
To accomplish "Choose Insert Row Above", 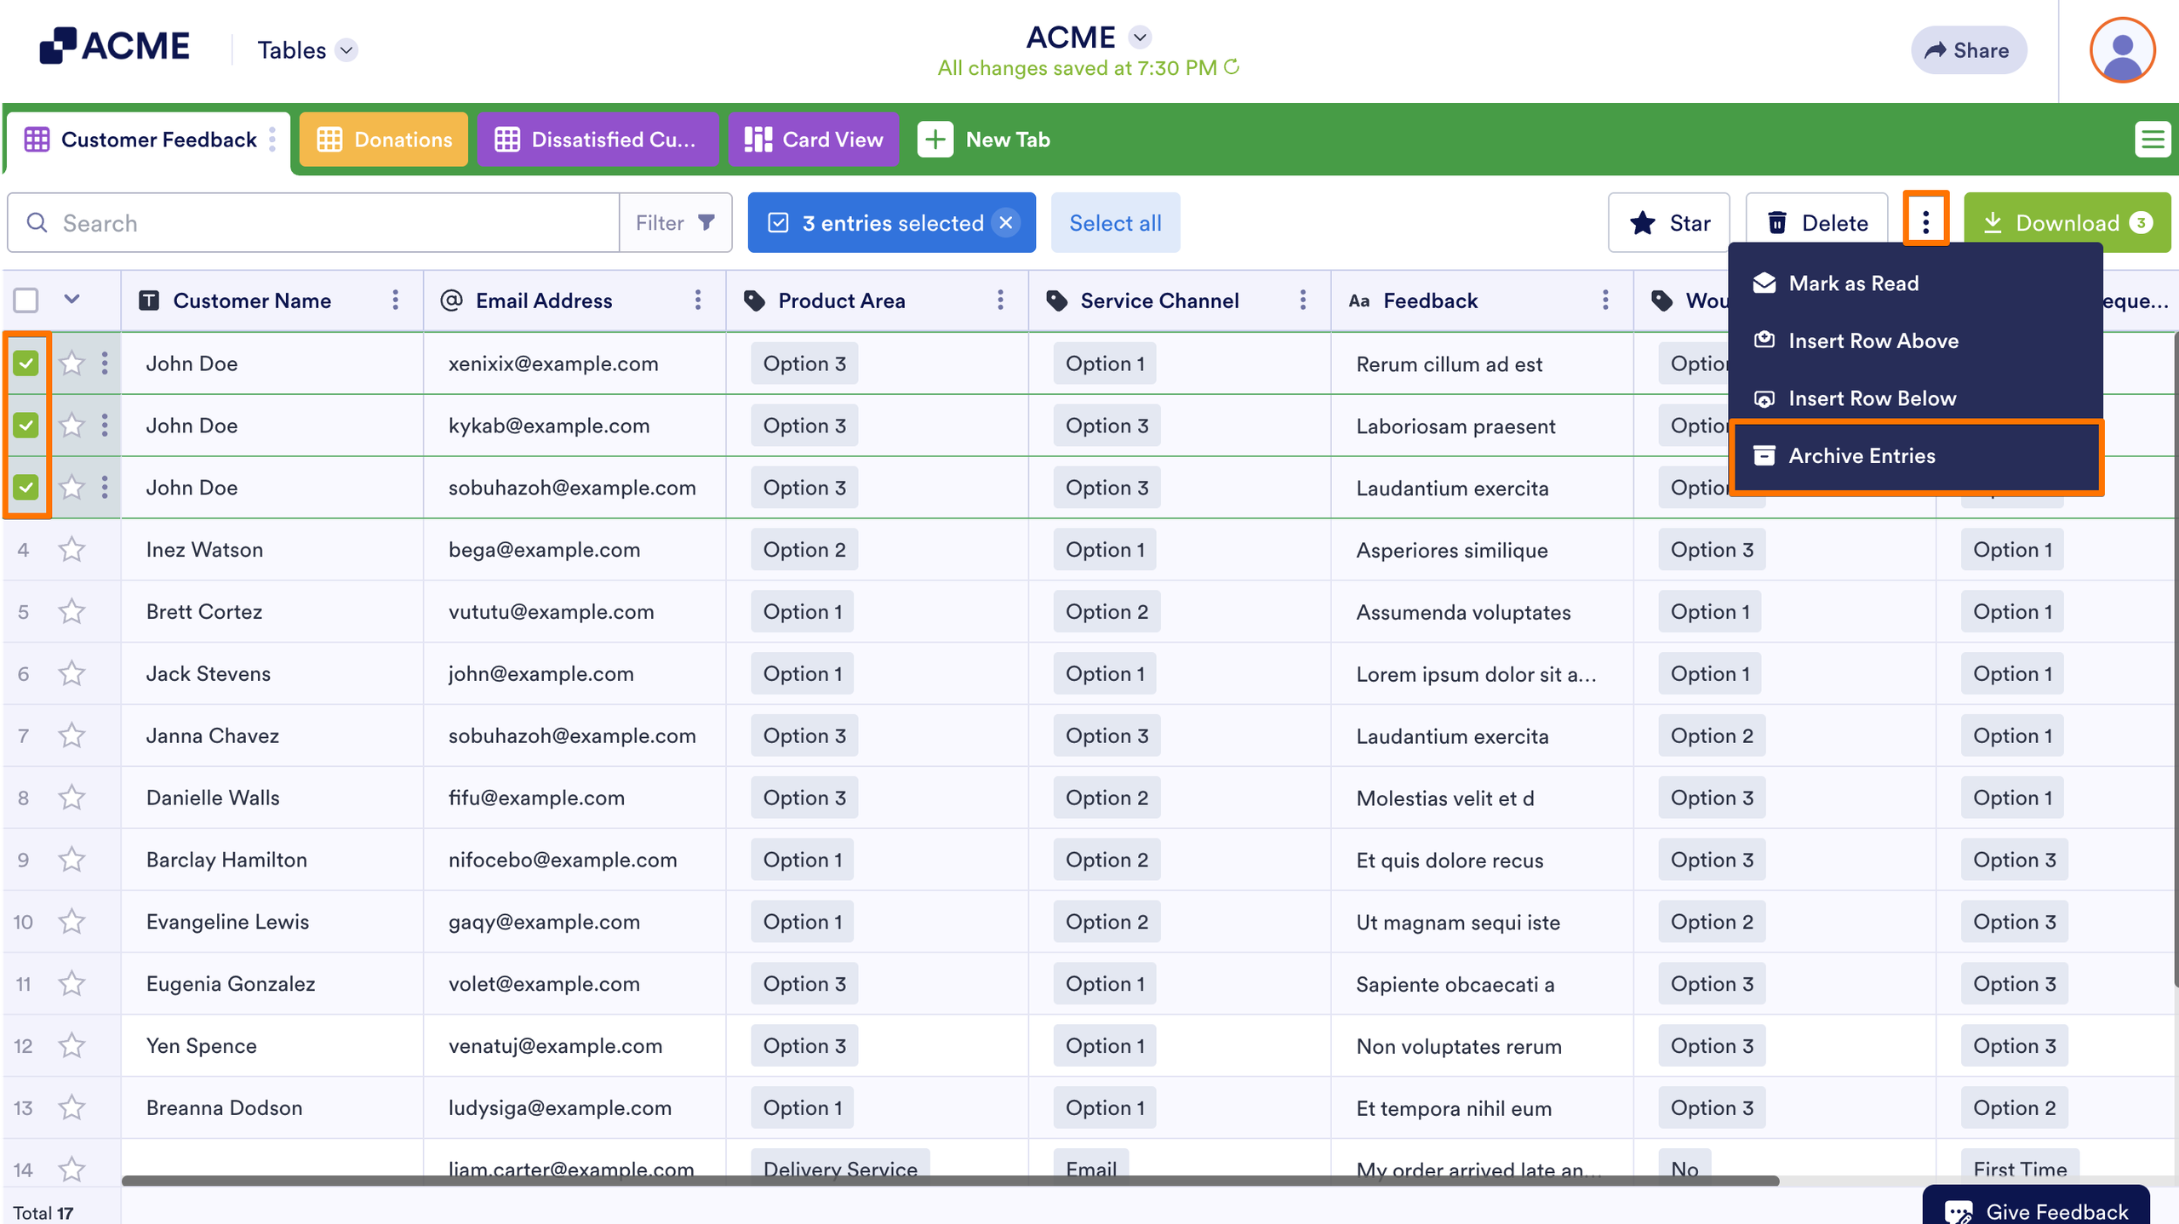I will pos(1916,341).
